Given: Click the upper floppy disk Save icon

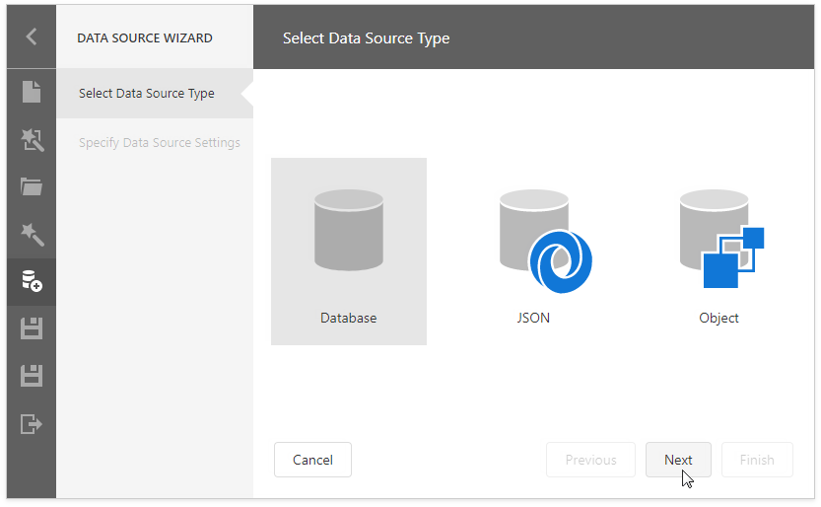Looking at the screenshot, I should (x=32, y=328).
